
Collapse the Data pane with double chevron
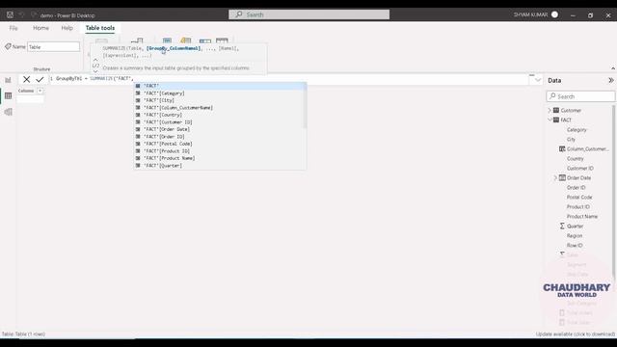(610, 80)
